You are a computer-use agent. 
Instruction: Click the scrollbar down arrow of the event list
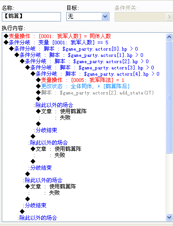(169, 217)
